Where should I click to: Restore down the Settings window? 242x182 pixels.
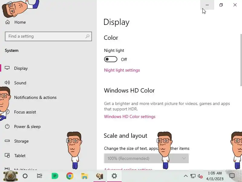221,5
